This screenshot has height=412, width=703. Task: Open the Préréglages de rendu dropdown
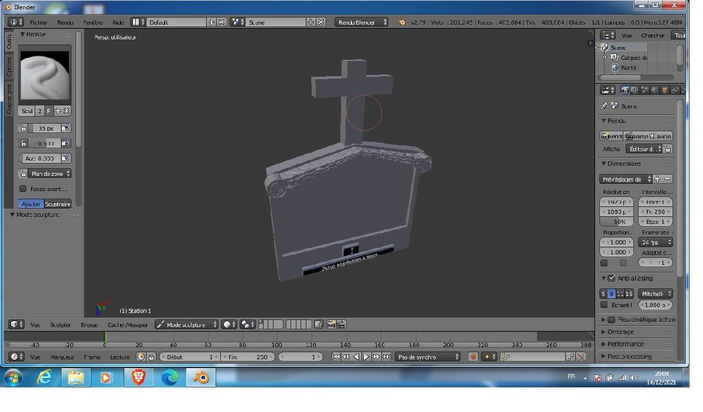point(626,179)
